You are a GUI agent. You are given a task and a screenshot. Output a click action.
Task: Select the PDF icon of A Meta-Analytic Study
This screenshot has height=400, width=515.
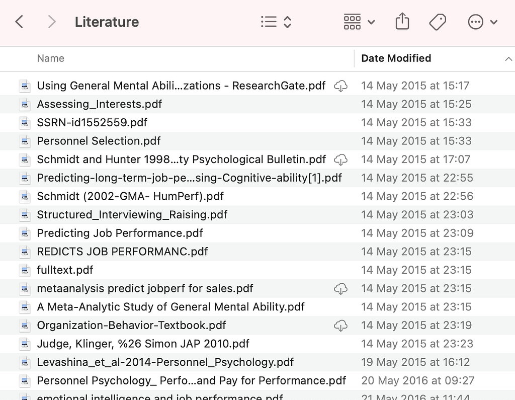[25, 306]
